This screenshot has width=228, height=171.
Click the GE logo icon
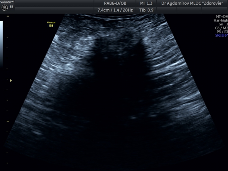5,8
